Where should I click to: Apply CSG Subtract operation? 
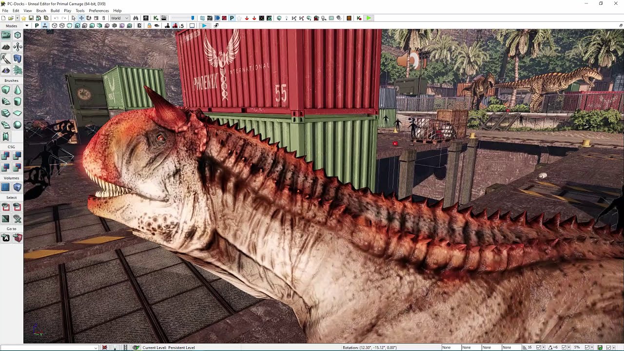18,156
